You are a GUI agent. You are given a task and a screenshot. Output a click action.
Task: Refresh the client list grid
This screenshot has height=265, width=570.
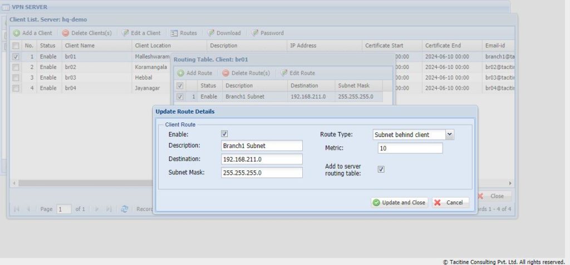point(125,209)
